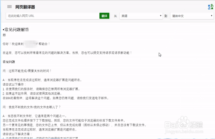Focus the webpage URL input field
The height and width of the screenshot is (139, 215).
click(x=53, y=16)
